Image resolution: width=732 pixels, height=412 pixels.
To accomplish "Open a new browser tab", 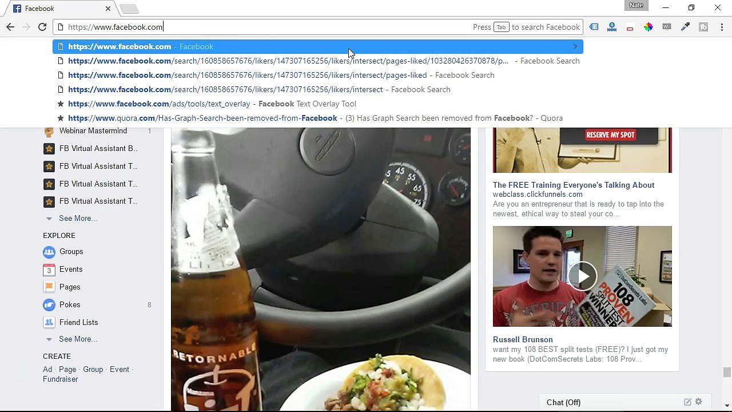I will click(129, 9).
